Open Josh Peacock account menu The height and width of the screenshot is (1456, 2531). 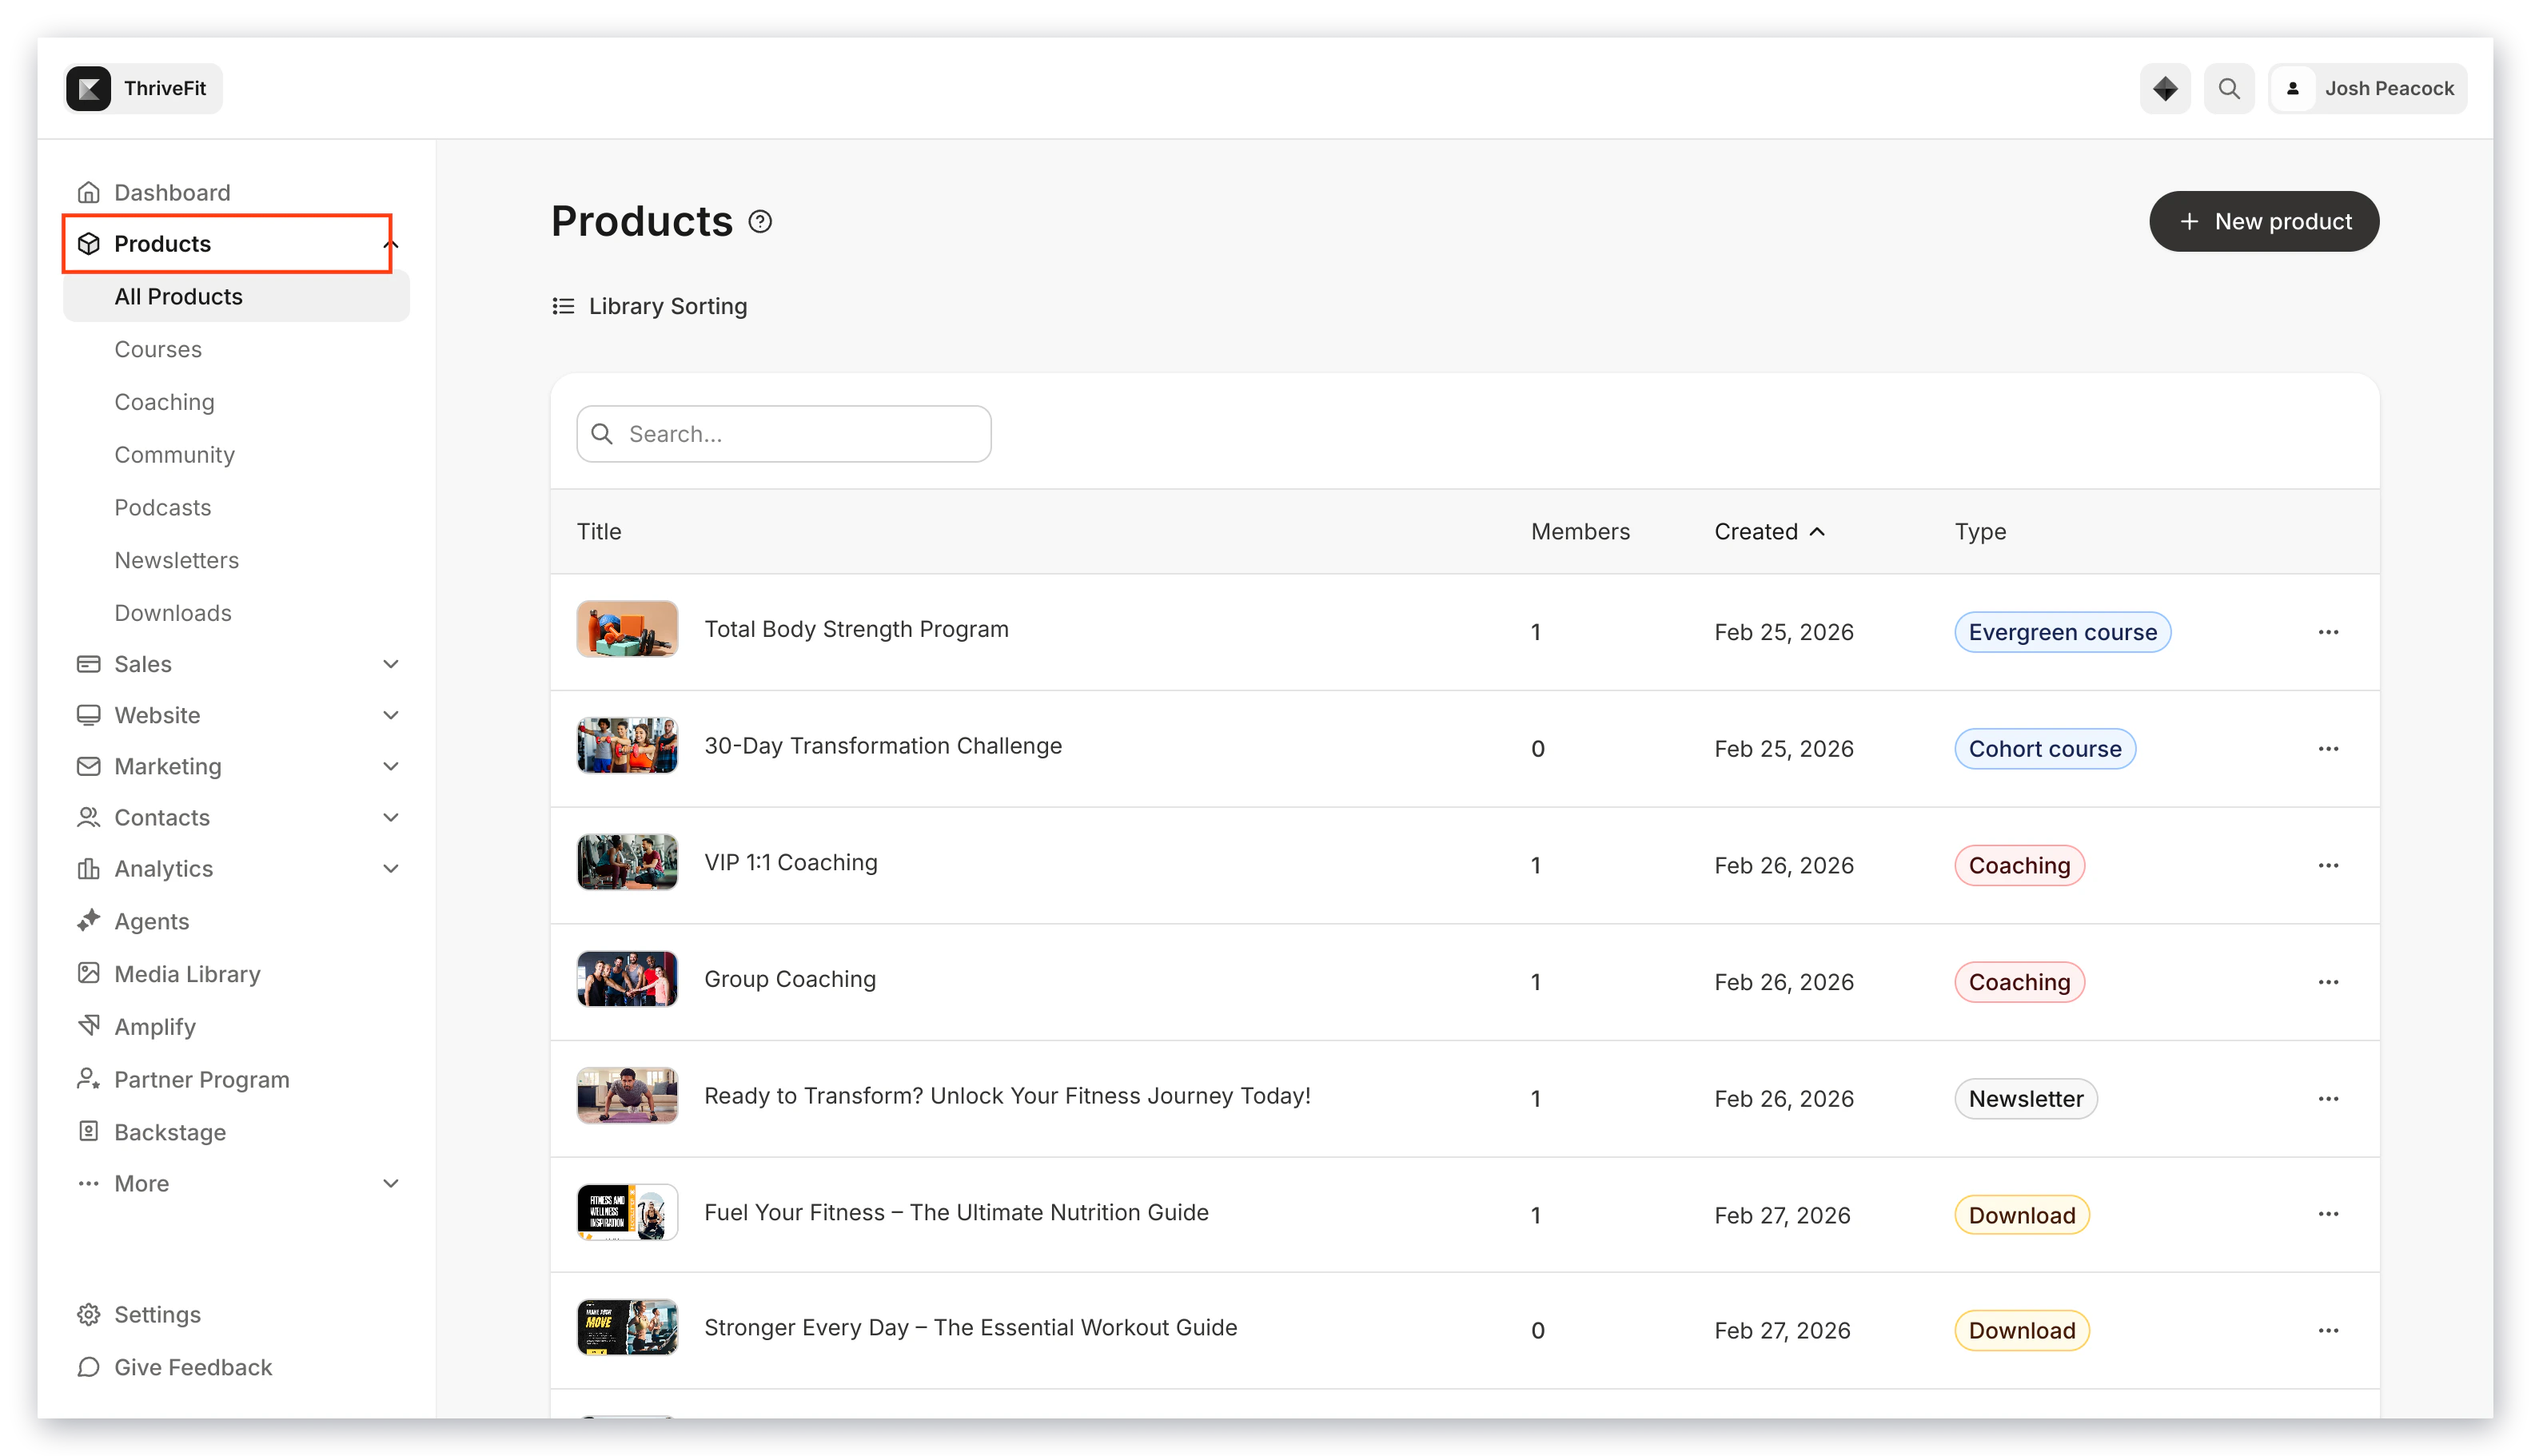(x=2367, y=88)
